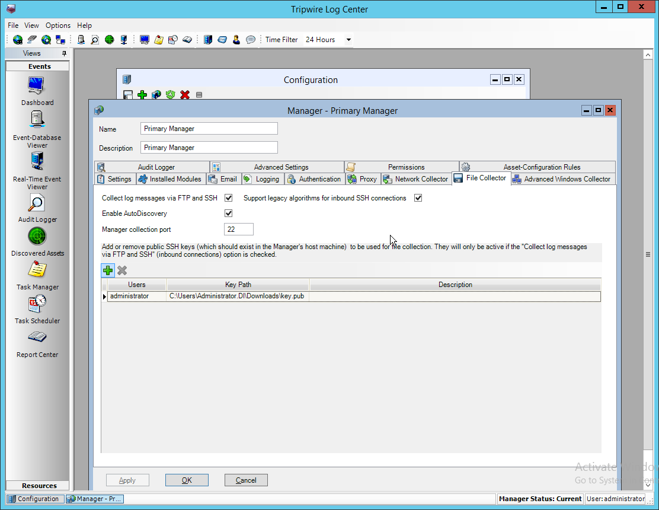Open Real-Time Event Viewer in Views panel
This screenshot has height=510, width=659.
[x=37, y=171]
